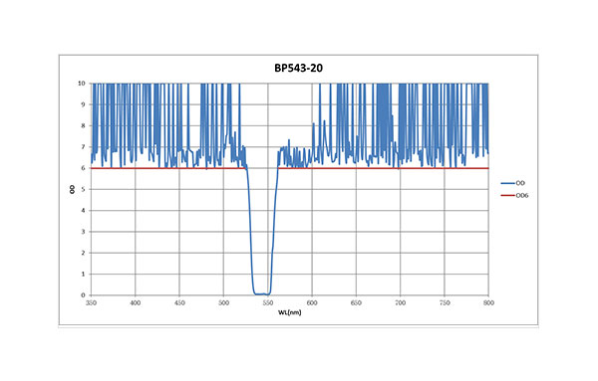Select the blue OD legend entry
This screenshot has height=381, width=598.
pyautogui.click(x=513, y=183)
